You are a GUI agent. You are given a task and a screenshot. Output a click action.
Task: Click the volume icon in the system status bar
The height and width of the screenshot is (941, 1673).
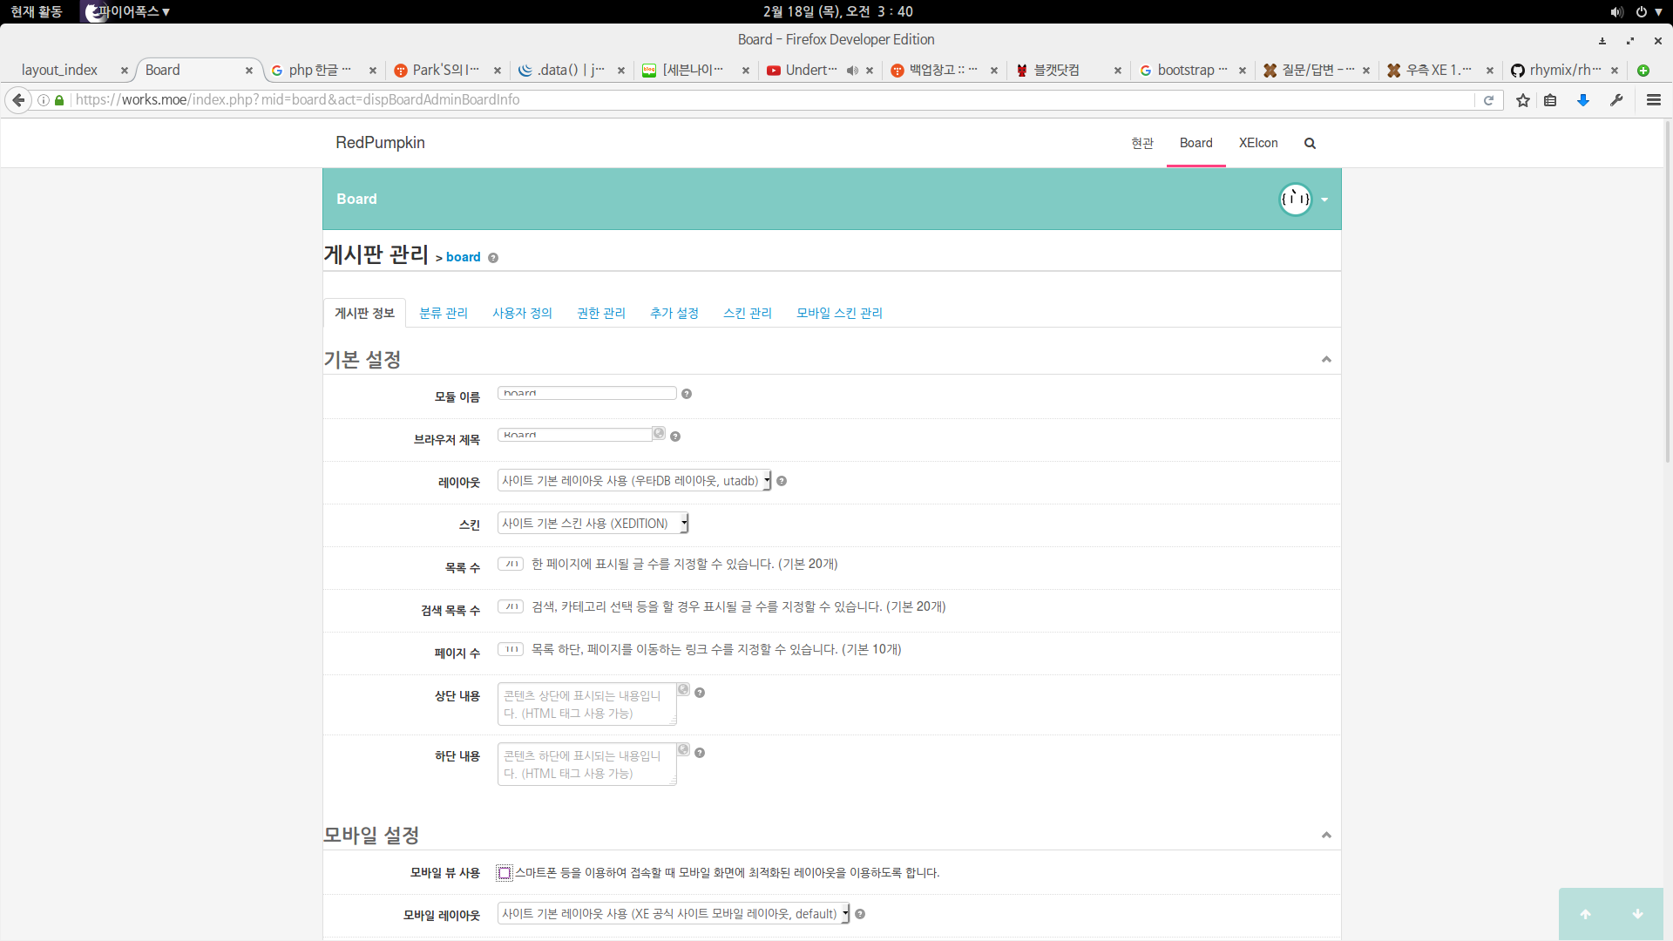click(1616, 11)
